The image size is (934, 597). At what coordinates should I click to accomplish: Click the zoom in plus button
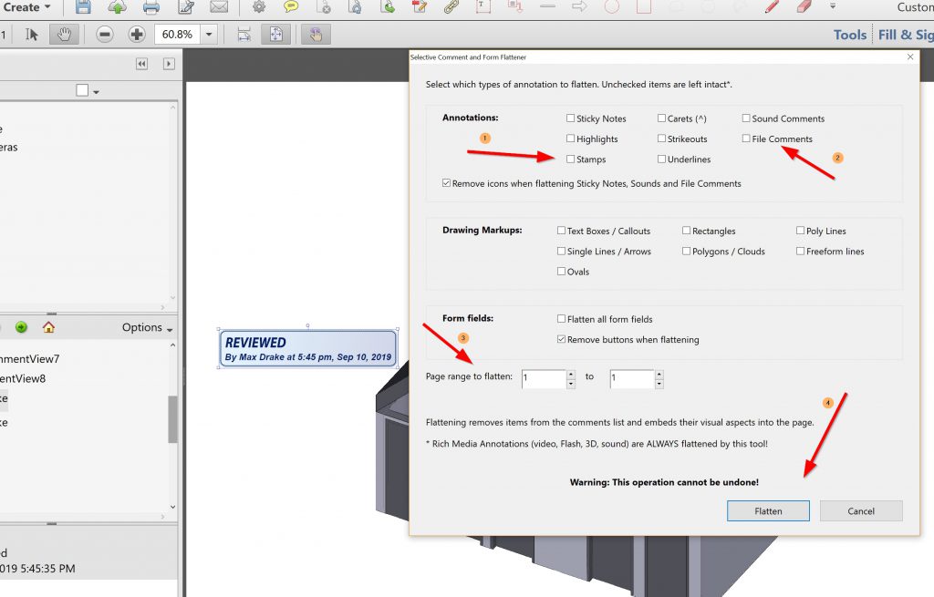[x=137, y=35]
